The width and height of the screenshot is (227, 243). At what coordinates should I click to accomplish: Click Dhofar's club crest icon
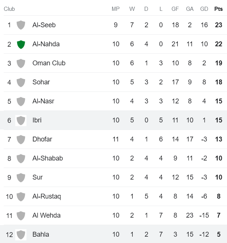tap(21, 139)
